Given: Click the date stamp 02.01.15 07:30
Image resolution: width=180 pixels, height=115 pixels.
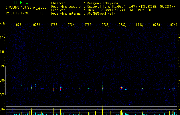Looking at the screenshot, I should [17, 13].
